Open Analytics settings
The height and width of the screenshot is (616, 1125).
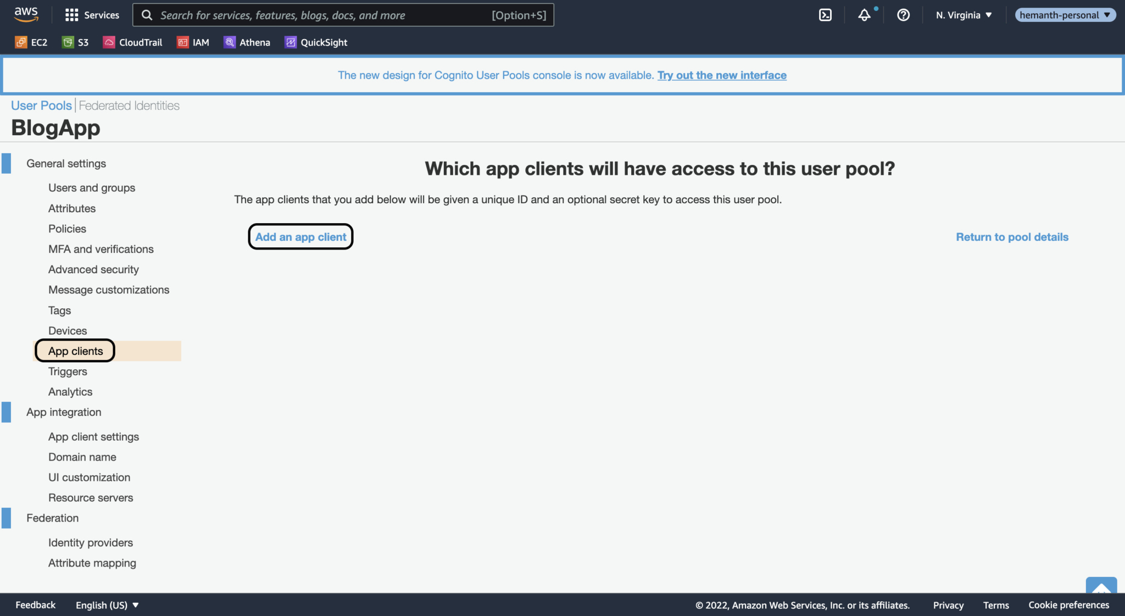tap(70, 392)
